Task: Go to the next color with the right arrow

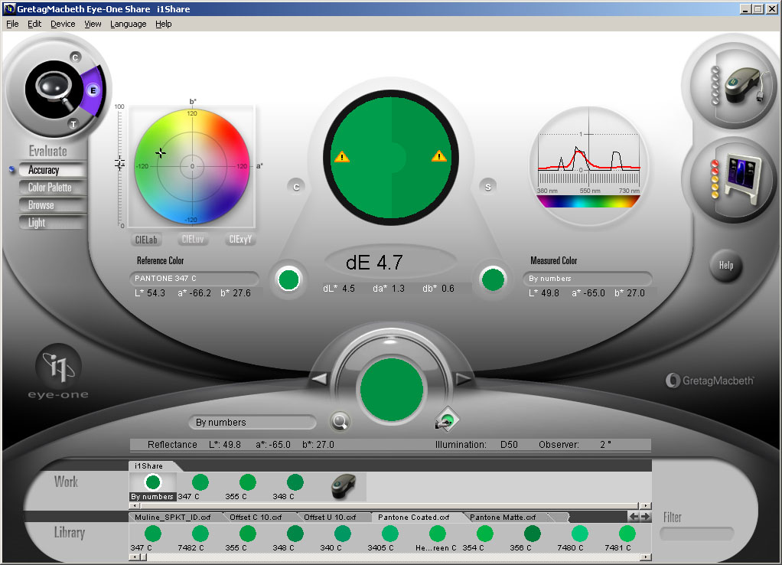Action: click(464, 379)
